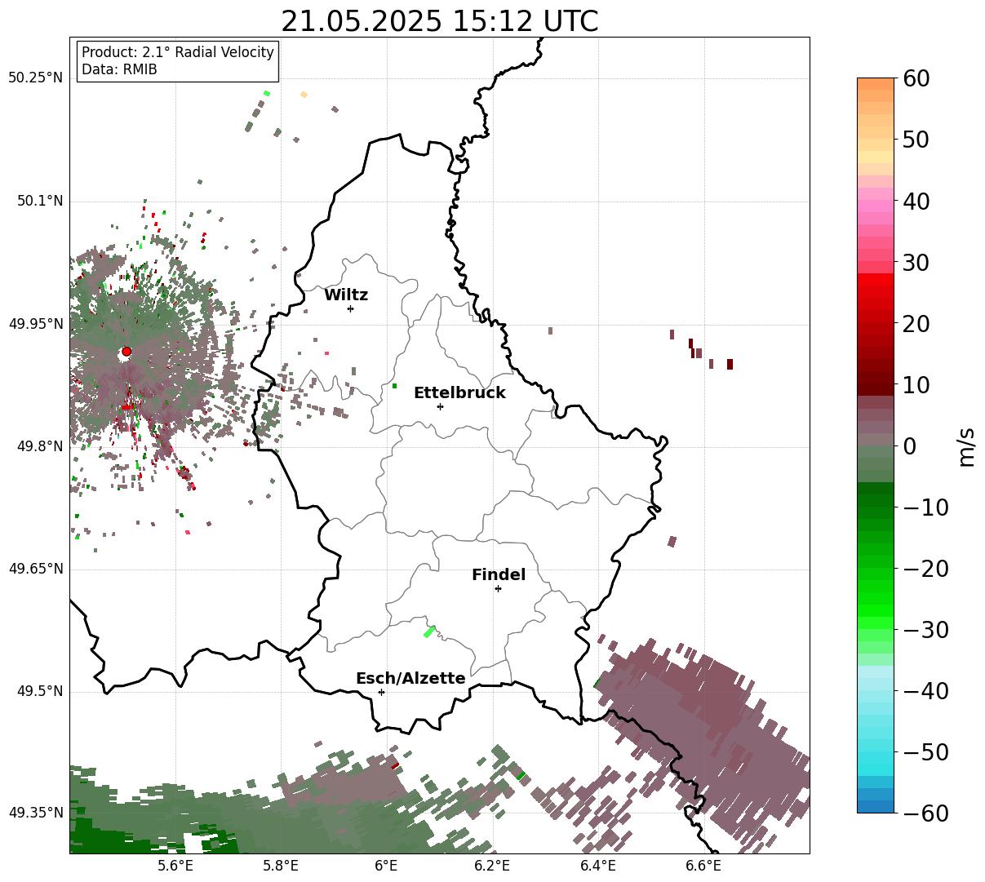The image size is (985, 882).
Task: Click the 'Data: RMIB' text
Action: tap(119, 70)
